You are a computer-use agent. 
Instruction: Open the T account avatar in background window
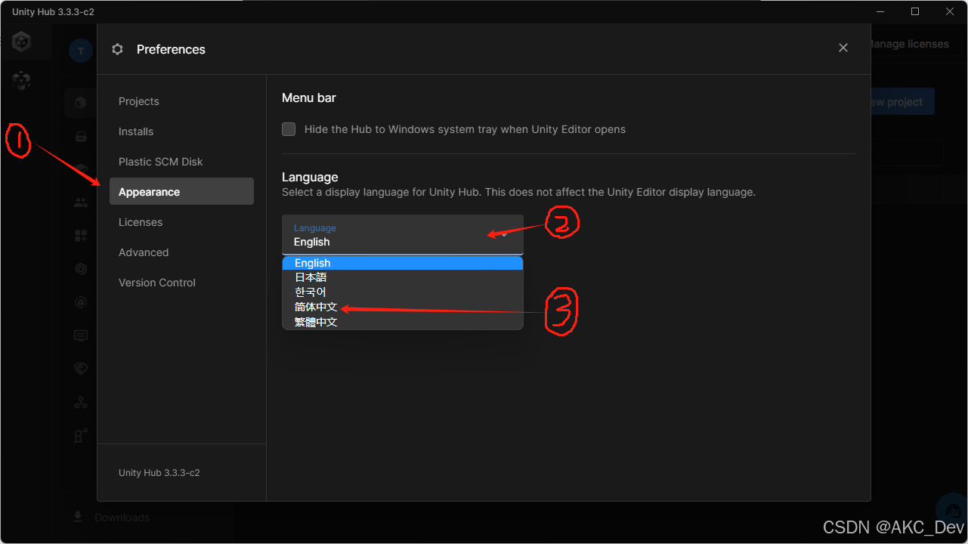80,51
